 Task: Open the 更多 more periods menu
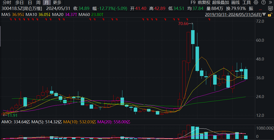[57, 3]
